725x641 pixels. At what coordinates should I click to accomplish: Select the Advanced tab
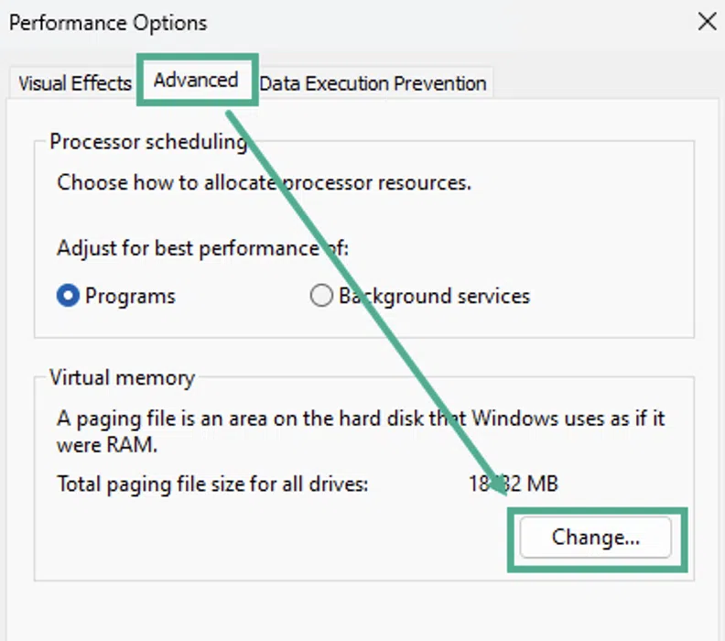coord(196,80)
